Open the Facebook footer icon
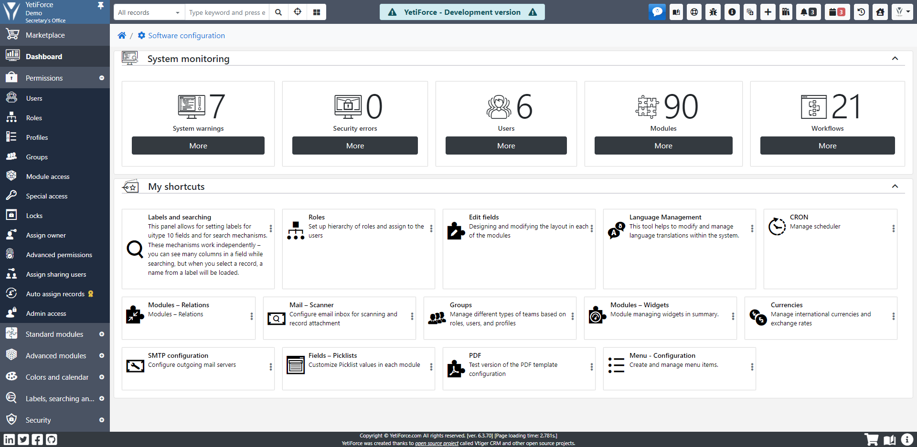The image size is (917, 447). pos(37,439)
